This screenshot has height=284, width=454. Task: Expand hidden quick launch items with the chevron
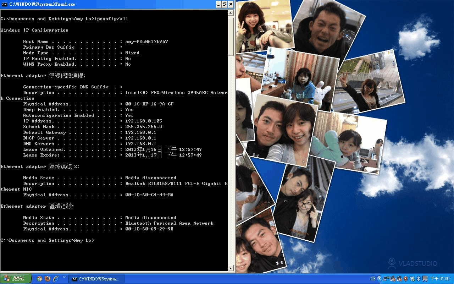coord(64,277)
